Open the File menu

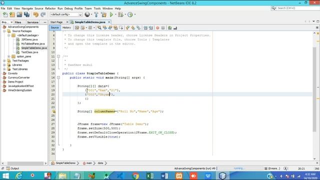pyautogui.click(x=3, y=8)
